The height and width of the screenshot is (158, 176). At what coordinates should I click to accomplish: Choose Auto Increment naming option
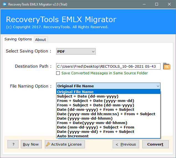pyautogui.click(x=108, y=136)
